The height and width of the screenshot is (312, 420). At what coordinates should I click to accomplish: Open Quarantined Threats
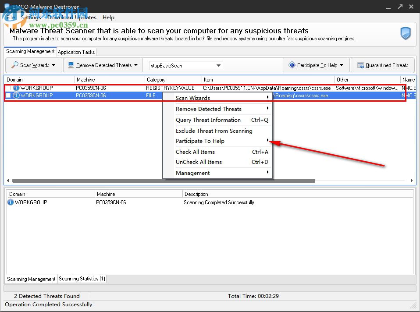[382, 65]
